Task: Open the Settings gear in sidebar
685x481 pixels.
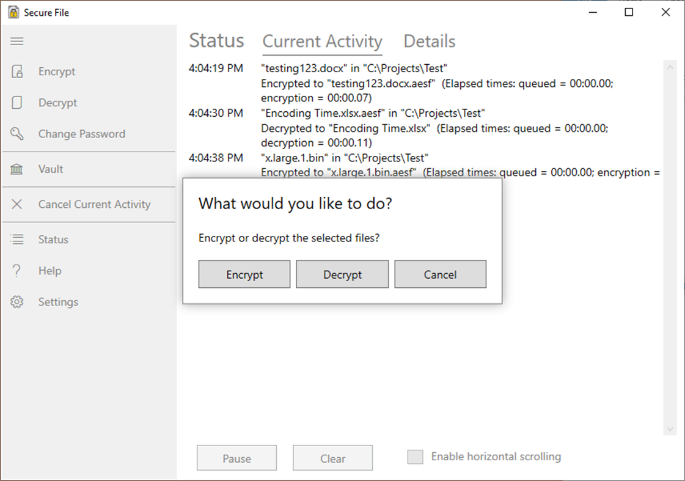Action: 58,302
